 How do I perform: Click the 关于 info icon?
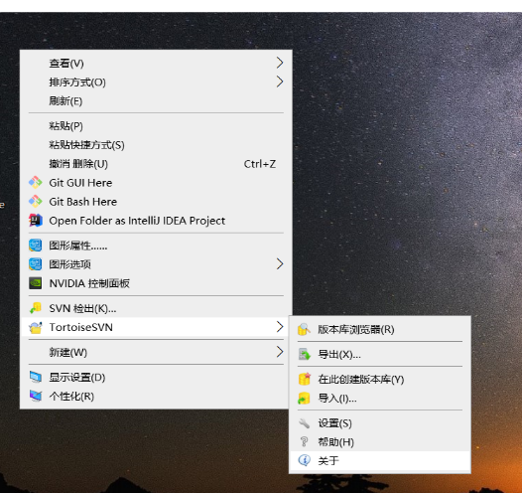point(305,460)
